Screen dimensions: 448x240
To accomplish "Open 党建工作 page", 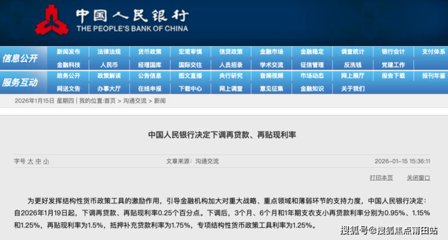I will point(393,65).
